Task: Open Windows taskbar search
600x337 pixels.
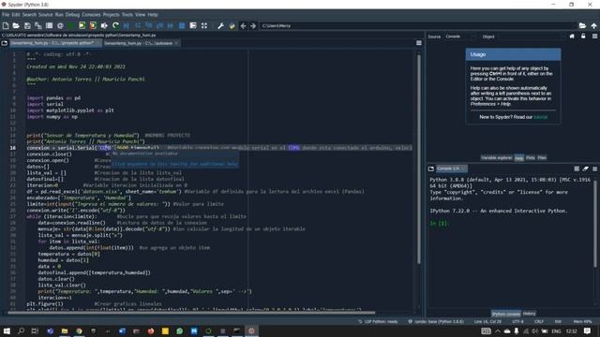Action: point(21,330)
